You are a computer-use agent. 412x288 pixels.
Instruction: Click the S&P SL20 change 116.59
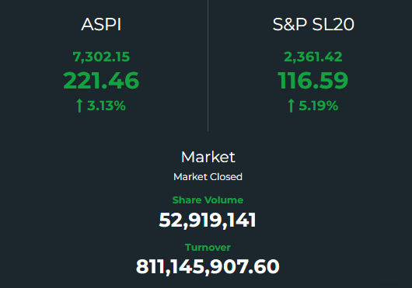(313, 80)
